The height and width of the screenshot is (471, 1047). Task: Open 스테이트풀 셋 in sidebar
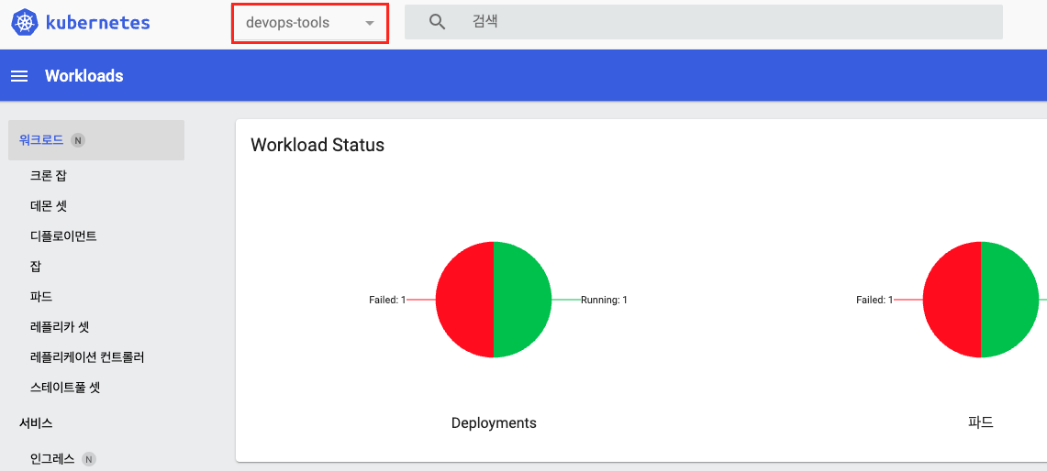[65, 387]
